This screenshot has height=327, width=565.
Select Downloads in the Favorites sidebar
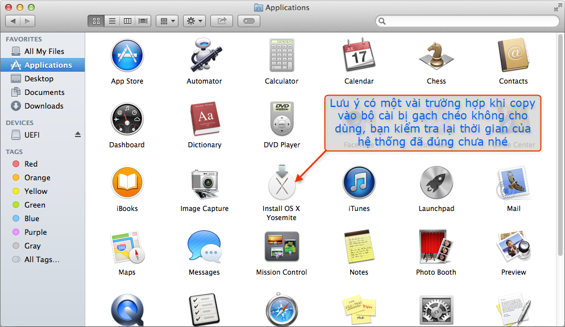coord(43,106)
